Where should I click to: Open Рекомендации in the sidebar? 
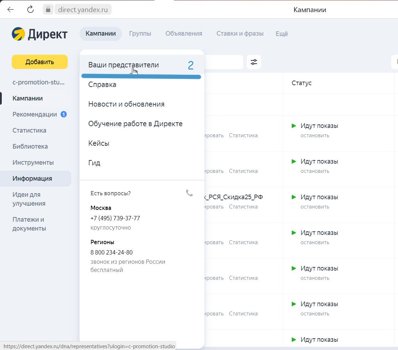coord(35,114)
